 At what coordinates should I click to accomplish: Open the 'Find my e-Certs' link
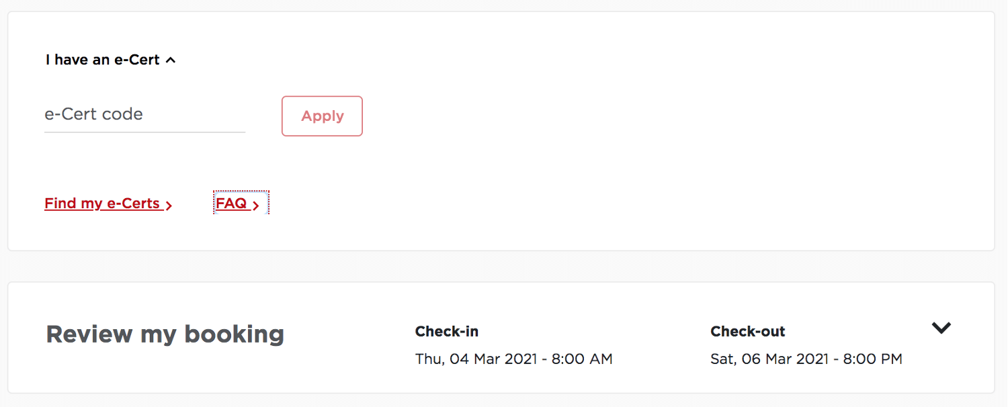point(102,203)
